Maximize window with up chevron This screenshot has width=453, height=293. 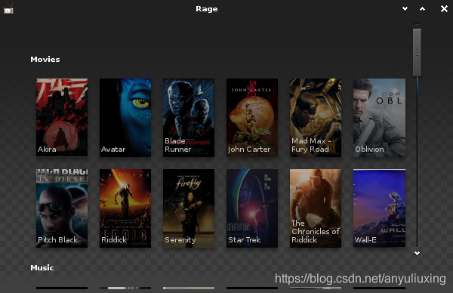[x=422, y=8]
